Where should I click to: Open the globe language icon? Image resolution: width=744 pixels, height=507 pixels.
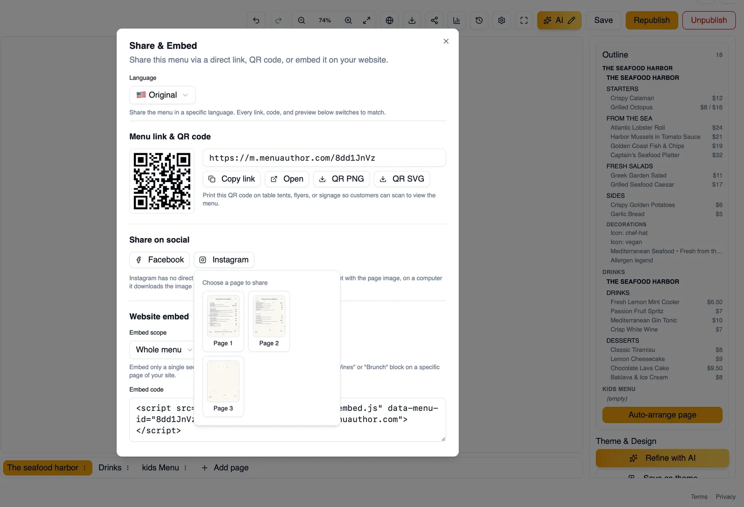tap(390, 20)
